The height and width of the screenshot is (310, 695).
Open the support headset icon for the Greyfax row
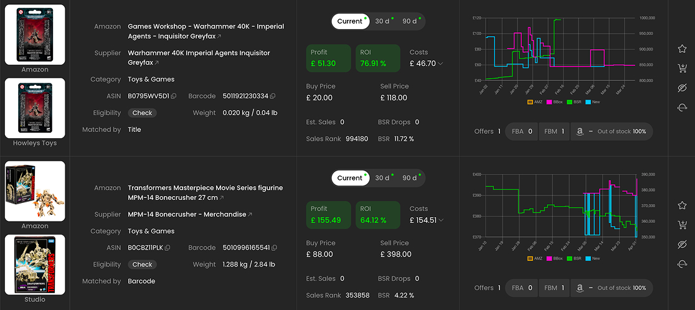coord(682,108)
